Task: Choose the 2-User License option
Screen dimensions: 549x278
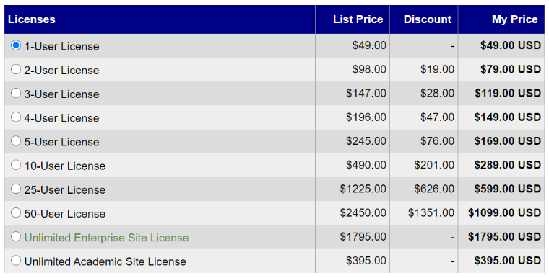Action: [x=16, y=69]
